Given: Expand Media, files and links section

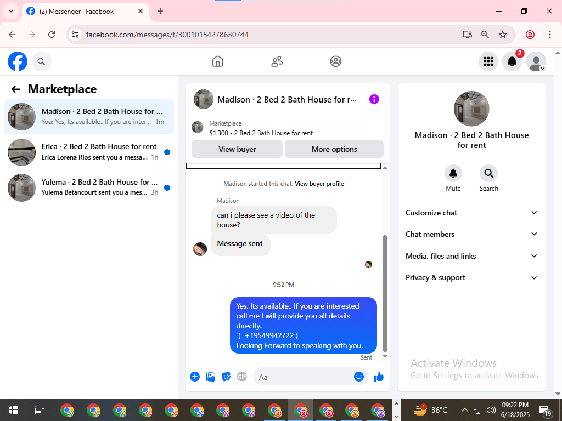Looking at the screenshot, I should (471, 256).
